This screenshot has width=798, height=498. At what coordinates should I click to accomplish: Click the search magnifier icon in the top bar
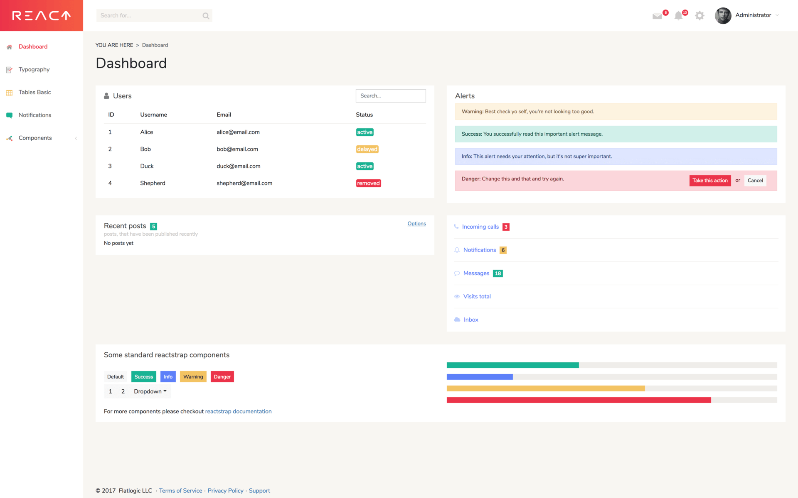[206, 15]
